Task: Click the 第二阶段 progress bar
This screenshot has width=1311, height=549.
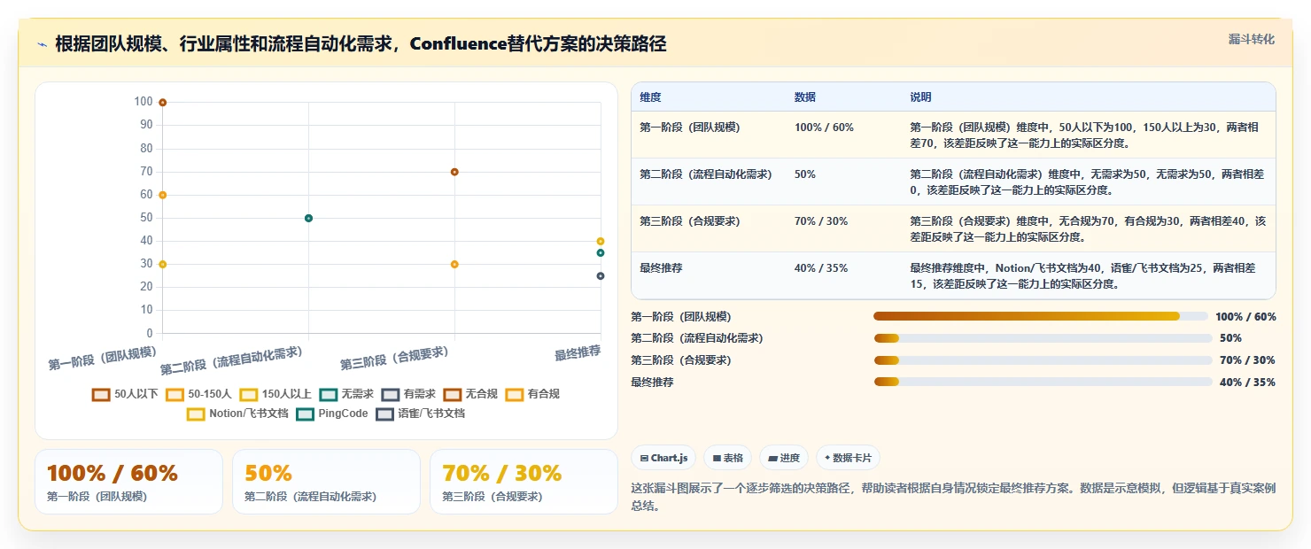Action: click(x=1043, y=338)
